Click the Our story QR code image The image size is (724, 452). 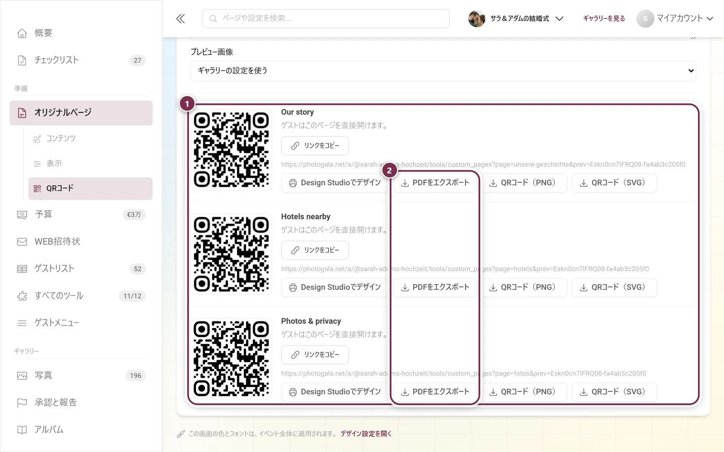[x=231, y=150]
